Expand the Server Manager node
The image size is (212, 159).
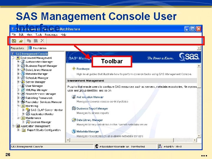tap(18, 82)
